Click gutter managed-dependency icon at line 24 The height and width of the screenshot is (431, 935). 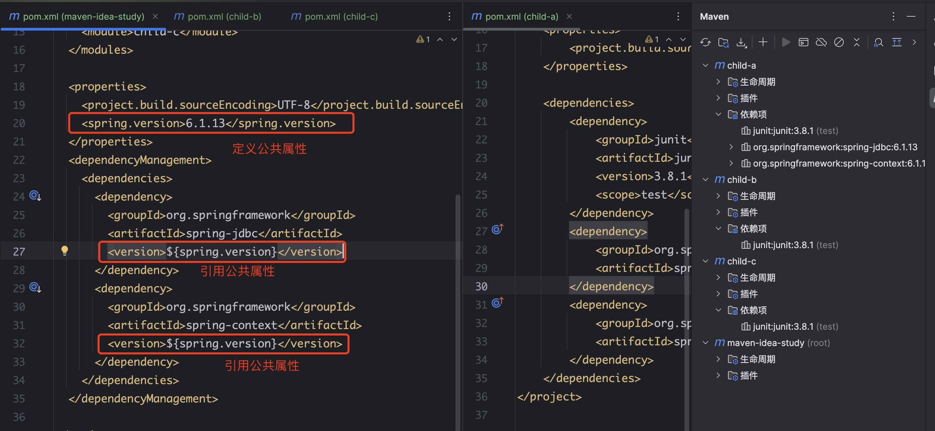pos(35,195)
